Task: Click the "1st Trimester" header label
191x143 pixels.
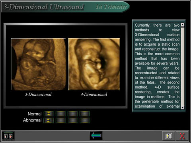Action: (x=112, y=7)
